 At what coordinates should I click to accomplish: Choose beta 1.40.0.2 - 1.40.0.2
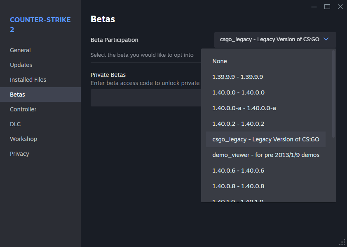pyautogui.click(x=265, y=124)
